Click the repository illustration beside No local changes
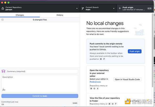The image size is (155, 107). tap(137, 30)
